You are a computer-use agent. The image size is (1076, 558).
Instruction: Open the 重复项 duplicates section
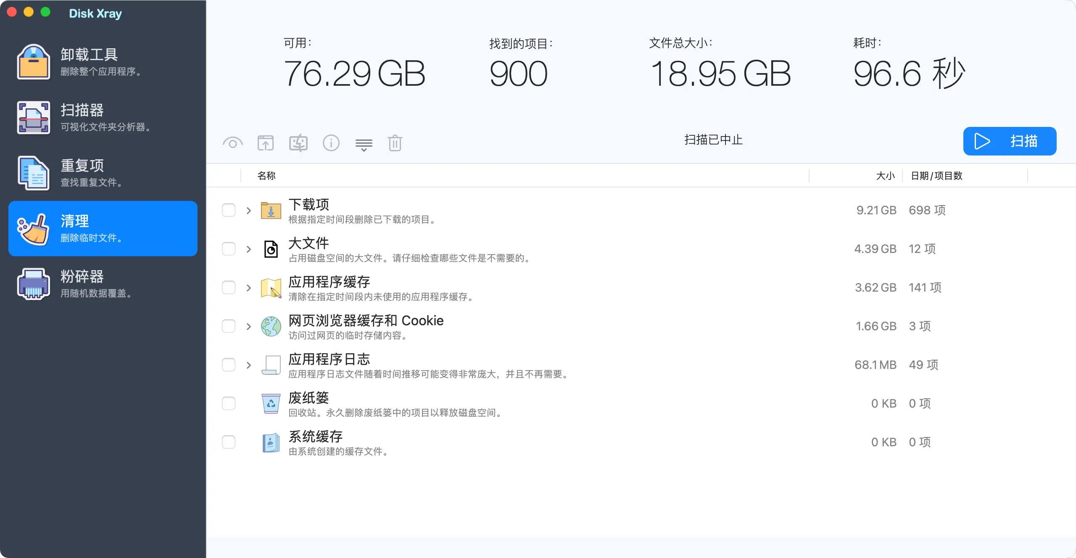(103, 173)
